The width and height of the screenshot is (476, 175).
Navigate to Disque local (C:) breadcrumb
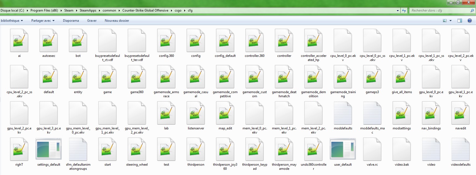tap(12, 10)
